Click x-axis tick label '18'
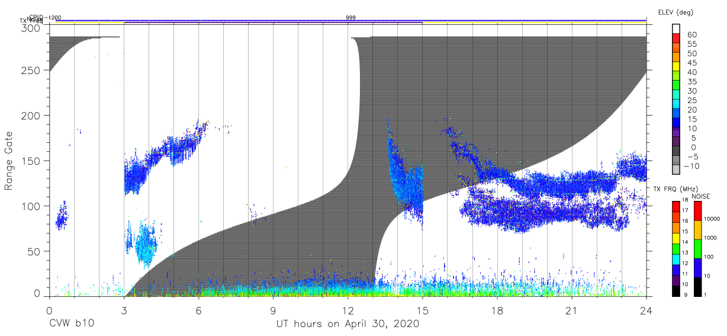The height and width of the screenshot is (336, 727). (x=497, y=310)
